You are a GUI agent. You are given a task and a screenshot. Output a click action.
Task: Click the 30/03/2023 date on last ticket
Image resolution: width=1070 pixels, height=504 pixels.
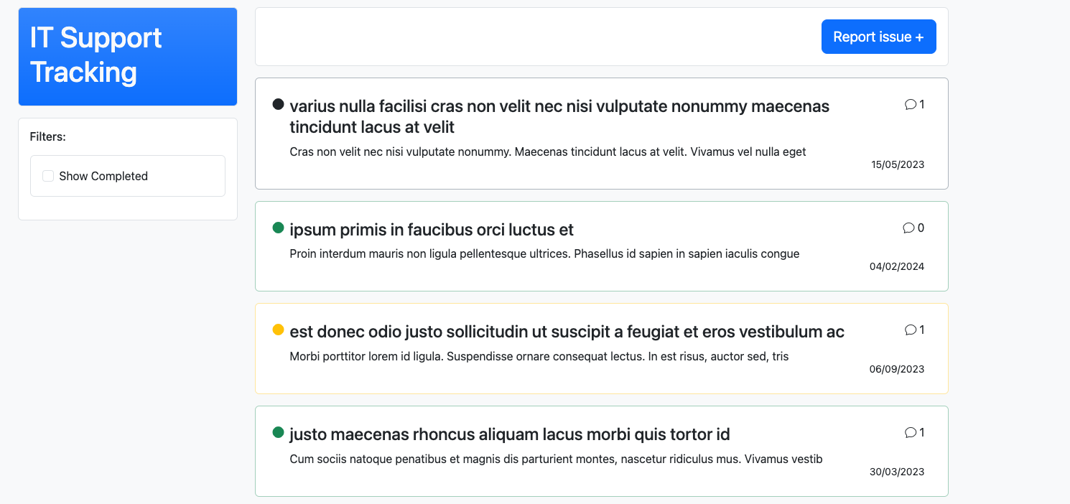[x=897, y=472]
